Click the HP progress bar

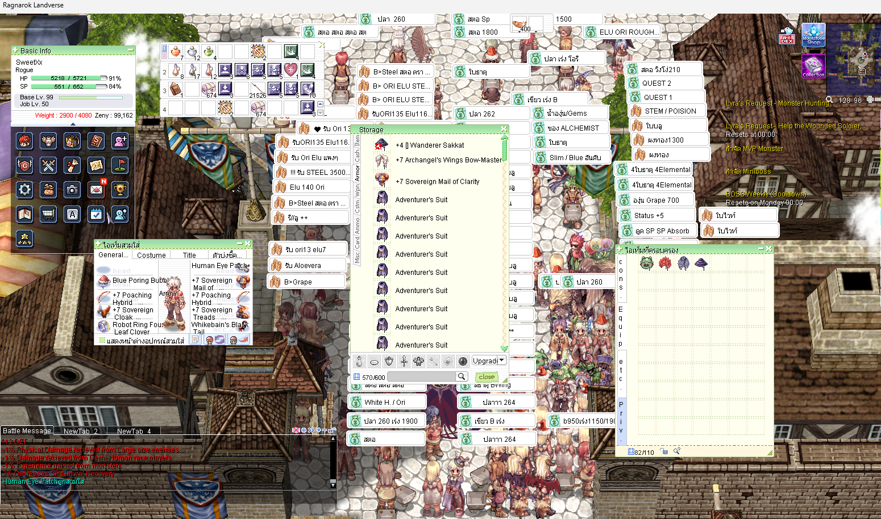point(69,78)
